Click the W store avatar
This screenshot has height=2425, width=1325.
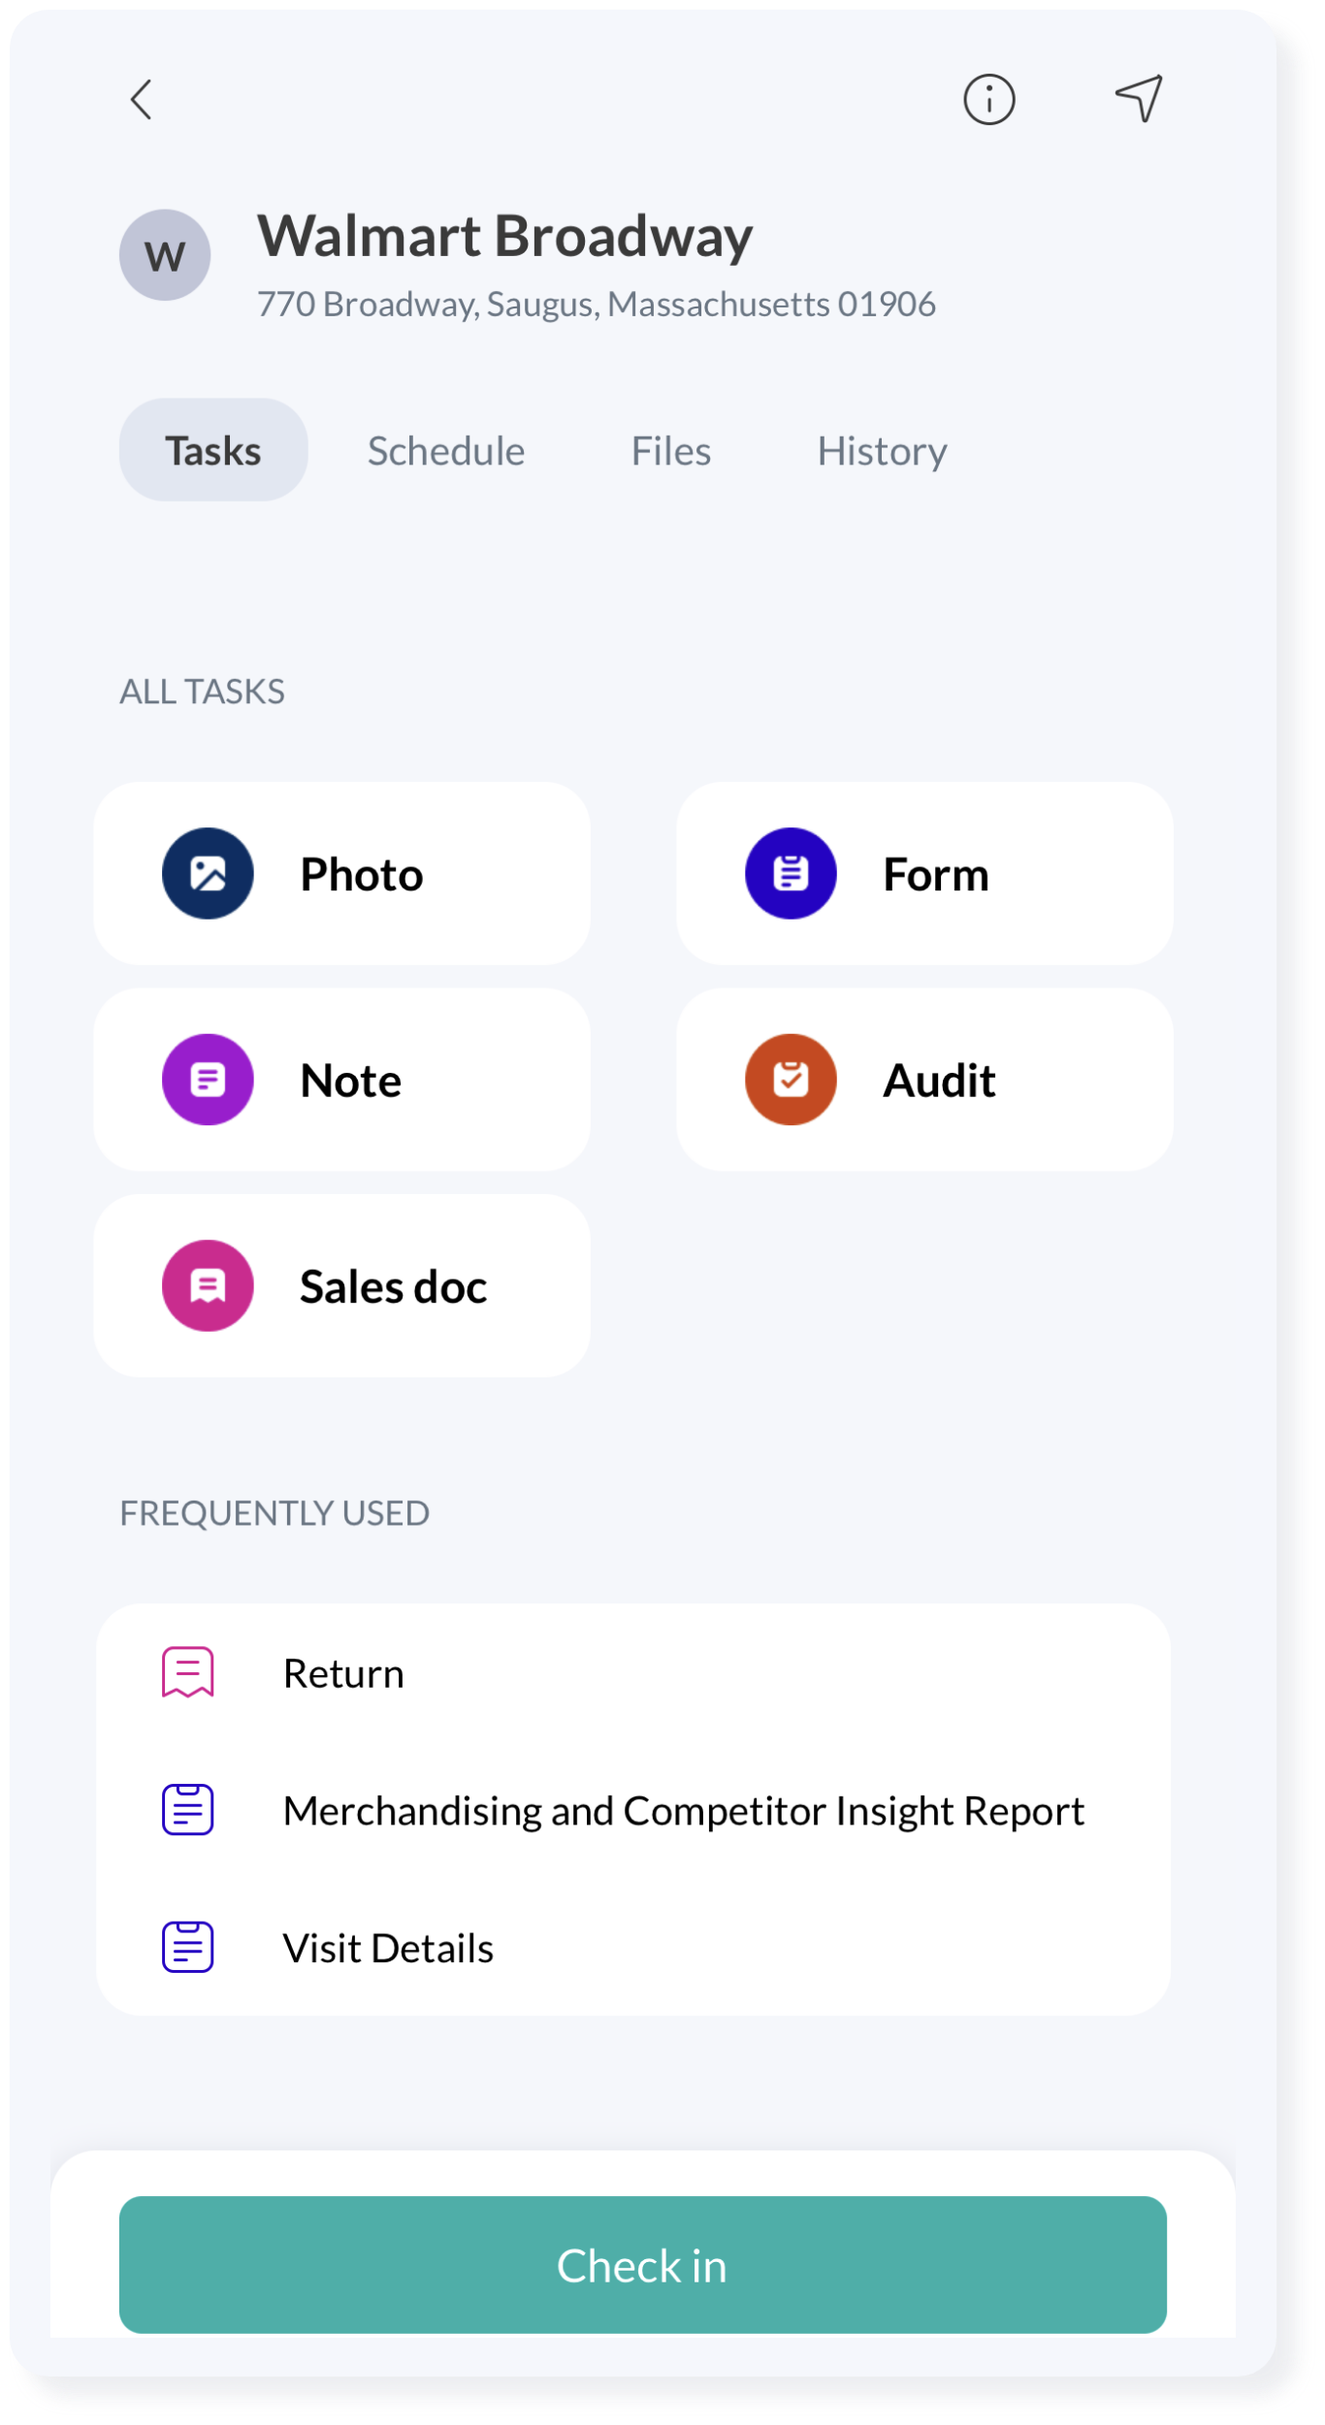pyautogui.click(x=165, y=255)
